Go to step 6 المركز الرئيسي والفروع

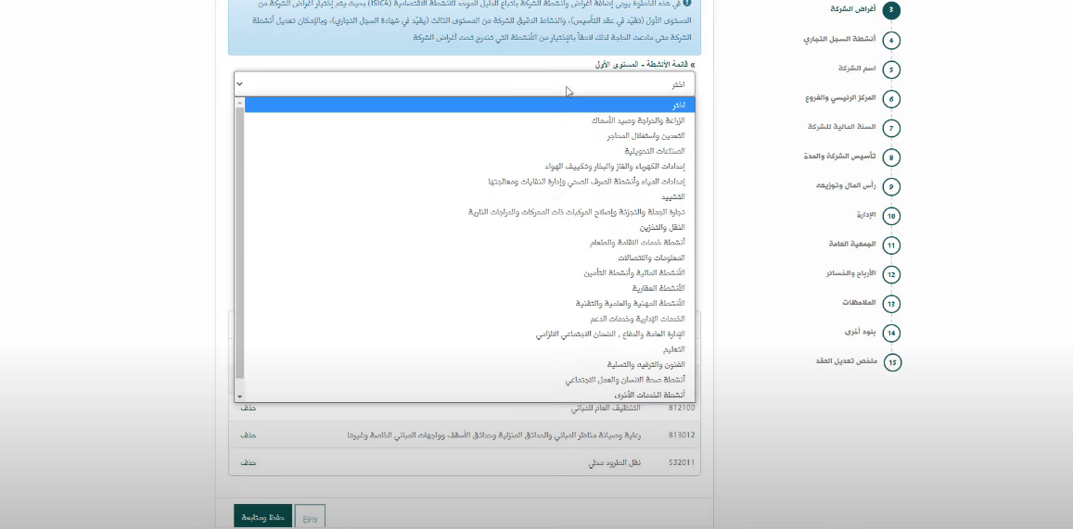[x=890, y=99]
